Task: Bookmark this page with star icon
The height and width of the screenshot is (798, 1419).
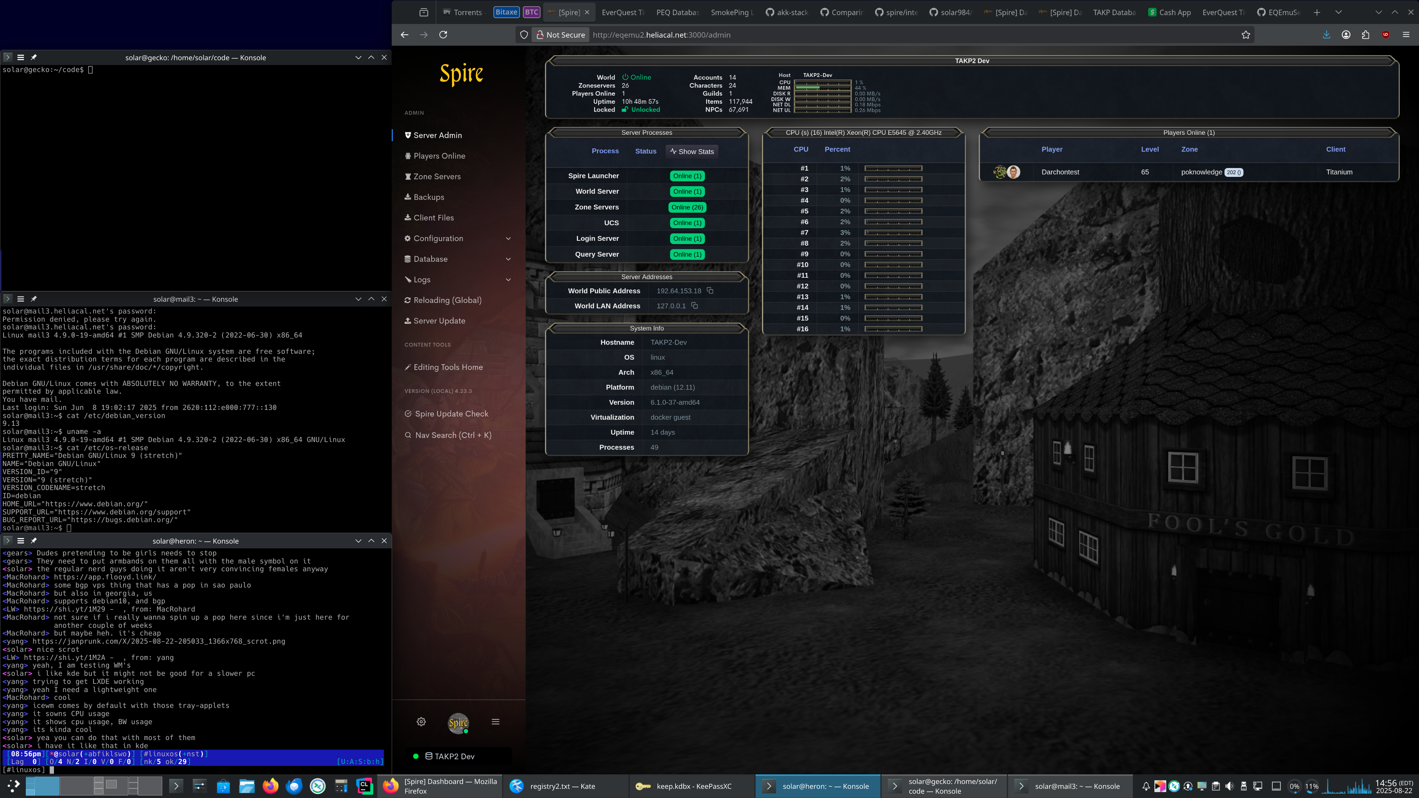Action: point(1245,35)
